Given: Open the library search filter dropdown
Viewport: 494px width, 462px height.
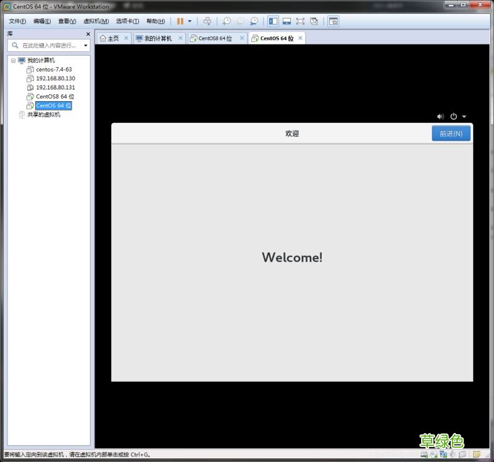Looking at the screenshot, I should (x=85, y=46).
